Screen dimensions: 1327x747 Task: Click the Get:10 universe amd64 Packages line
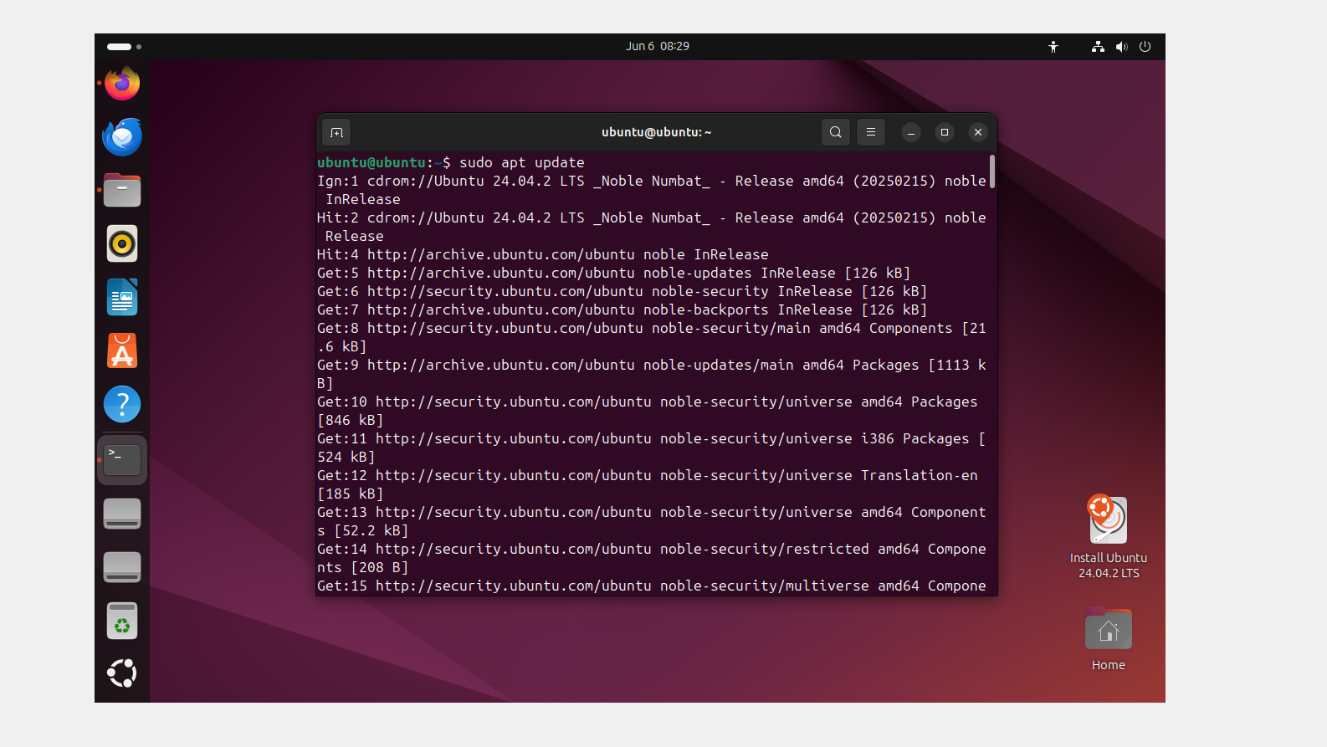648,411
